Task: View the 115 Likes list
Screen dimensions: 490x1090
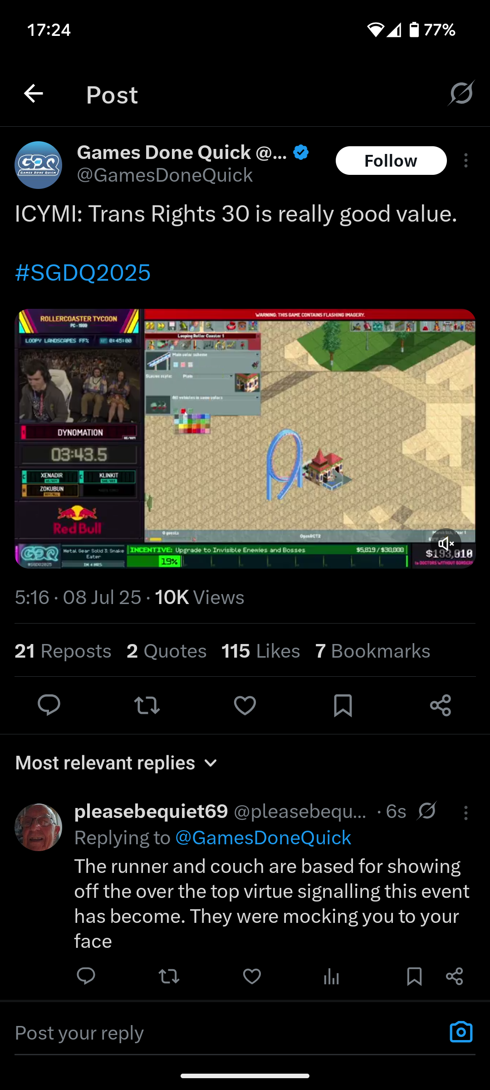Action: coord(260,651)
